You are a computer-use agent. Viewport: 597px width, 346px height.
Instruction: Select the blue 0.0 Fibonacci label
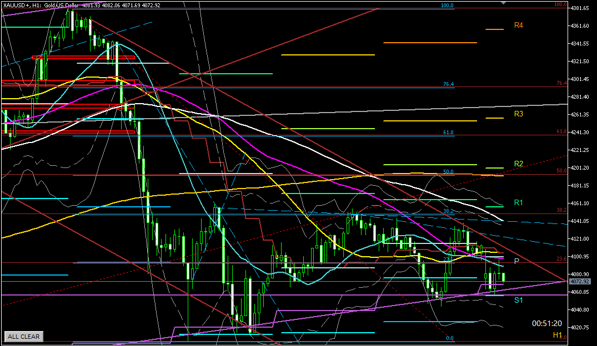[x=450, y=338]
